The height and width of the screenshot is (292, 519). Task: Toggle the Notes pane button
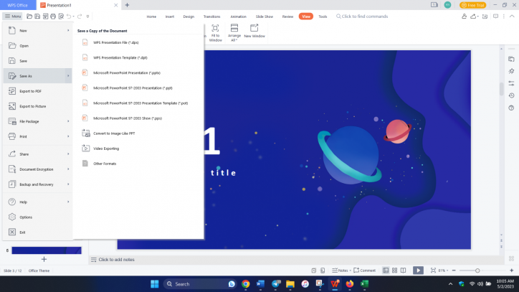(341, 270)
